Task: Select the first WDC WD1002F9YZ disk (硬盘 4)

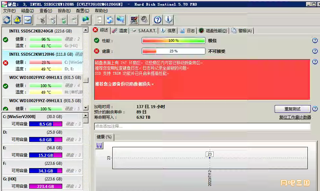Action: (42, 85)
